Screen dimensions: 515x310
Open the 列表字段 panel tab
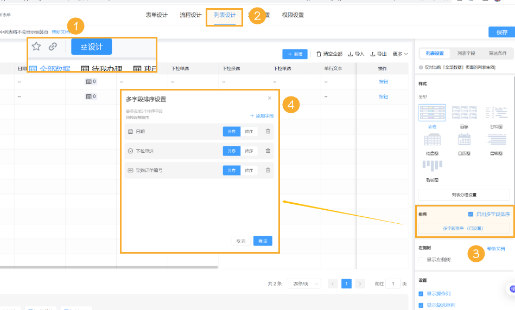click(x=466, y=53)
